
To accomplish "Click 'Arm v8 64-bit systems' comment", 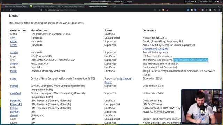I will coord(155,52).
